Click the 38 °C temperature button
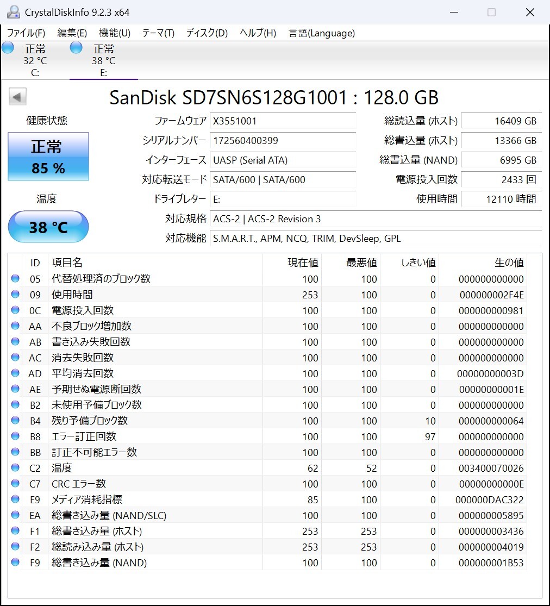This screenshot has width=550, height=606. click(48, 227)
